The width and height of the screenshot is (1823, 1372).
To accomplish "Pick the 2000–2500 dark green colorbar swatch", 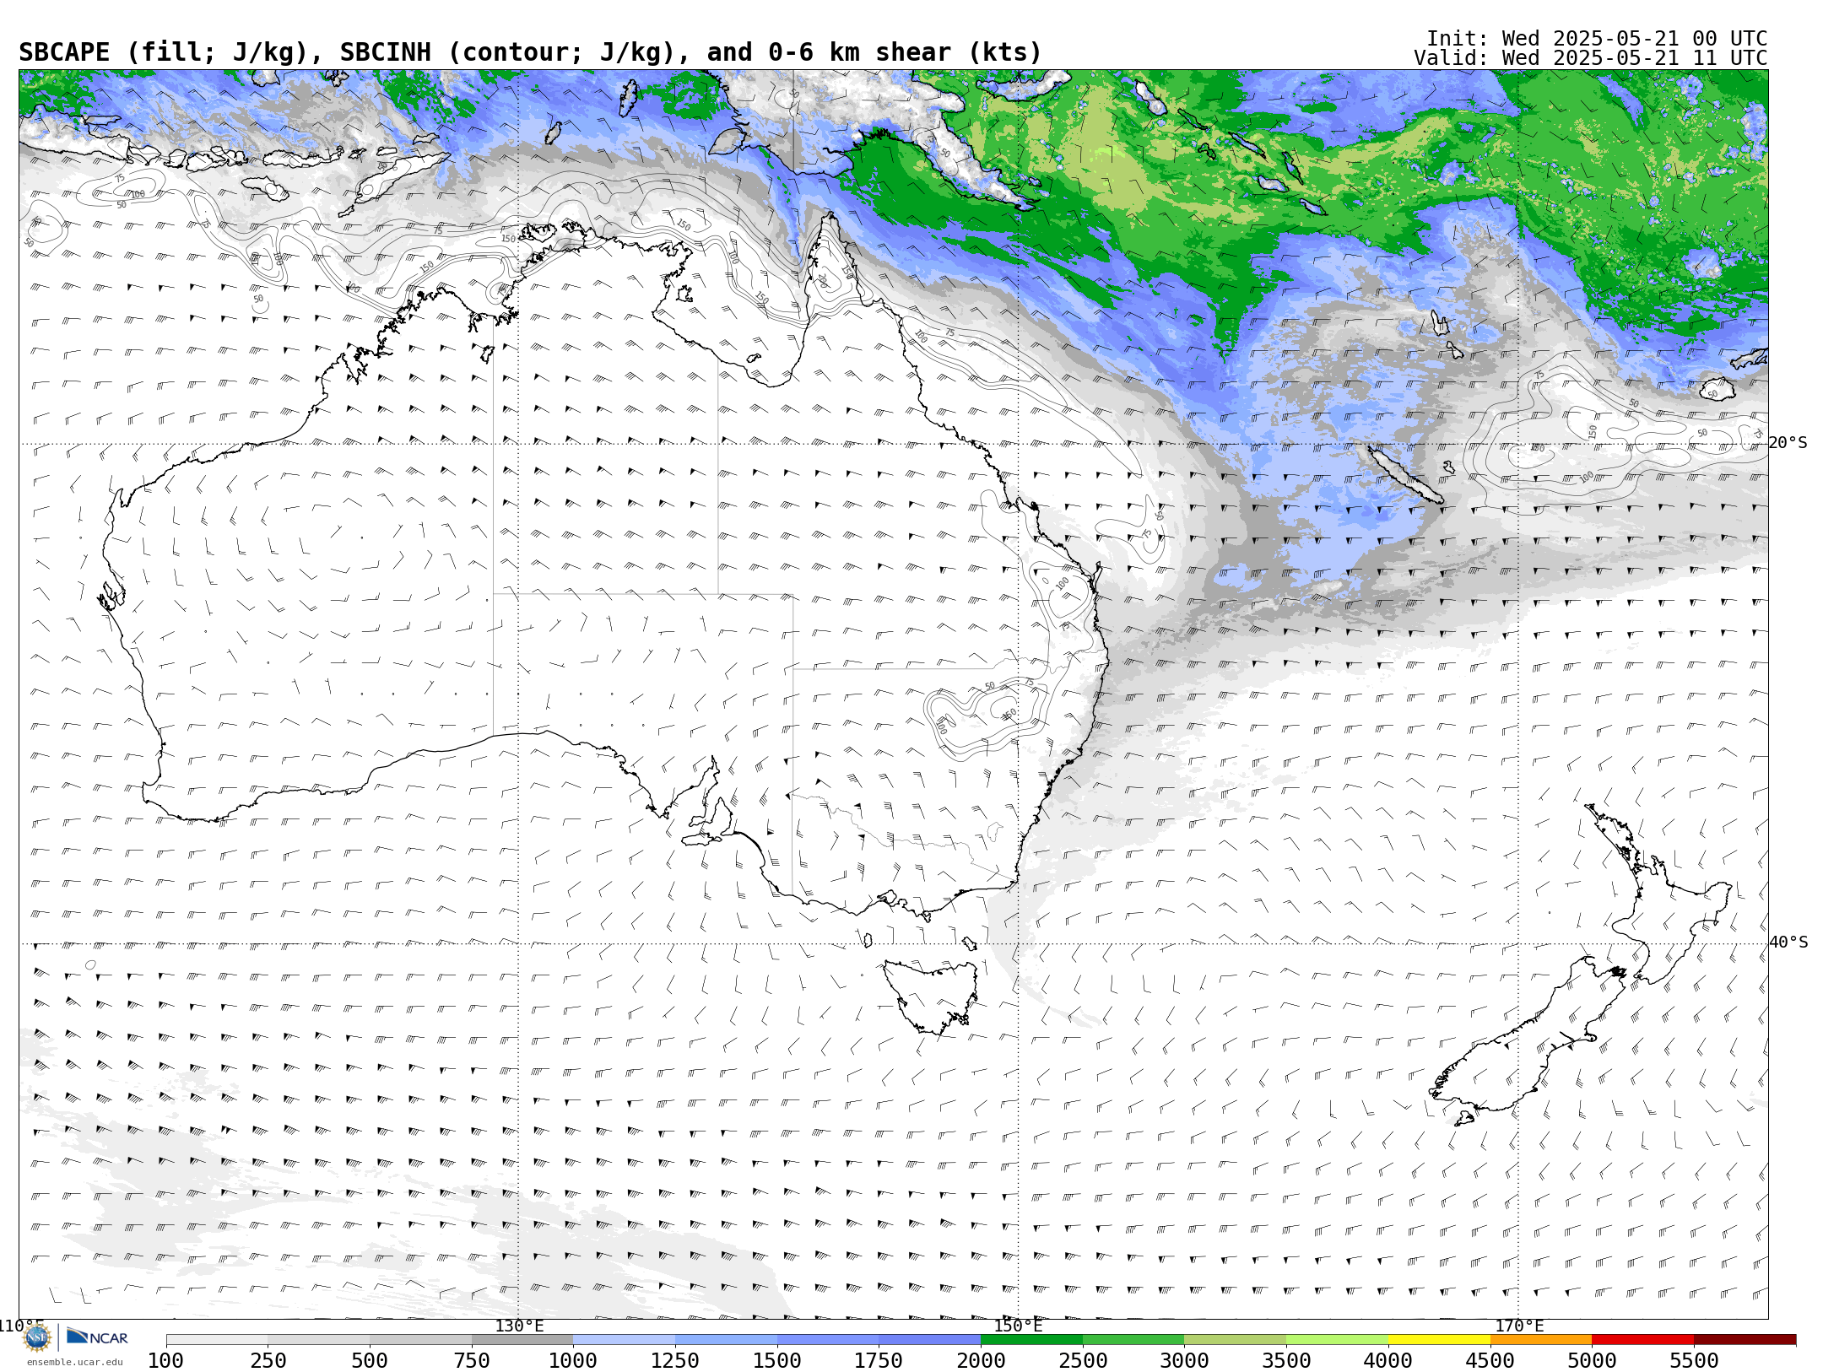I will [1031, 1340].
